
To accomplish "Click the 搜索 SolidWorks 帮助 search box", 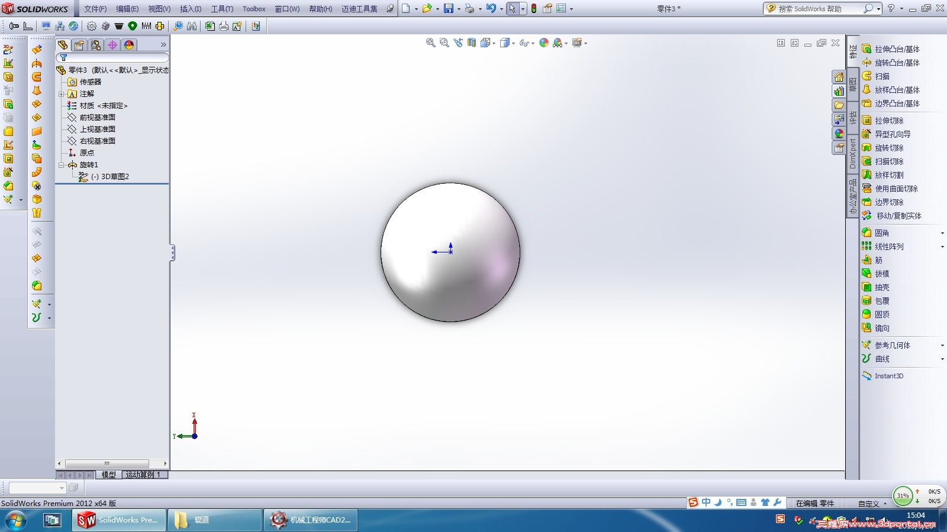I will click(823, 9).
